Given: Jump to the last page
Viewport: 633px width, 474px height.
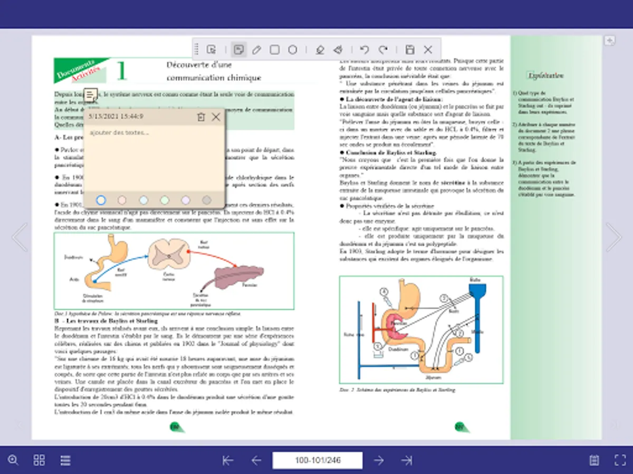Looking at the screenshot, I should (x=407, y=460).
